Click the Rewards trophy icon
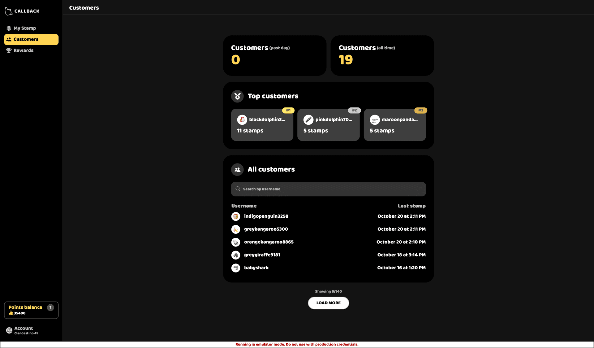This screenshot has height=348, width=594. pos(9,50)
